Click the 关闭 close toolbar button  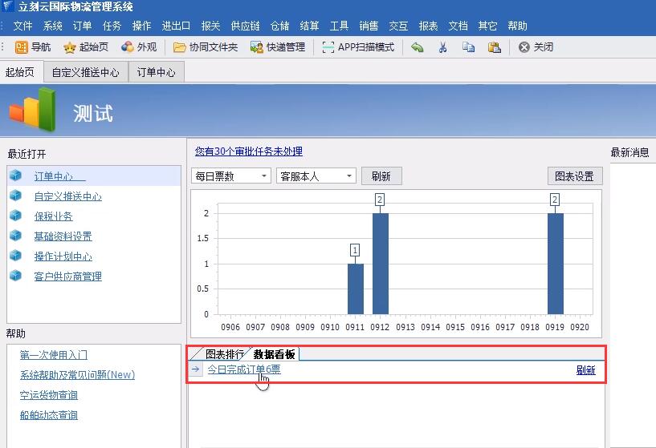coord(536,47)
